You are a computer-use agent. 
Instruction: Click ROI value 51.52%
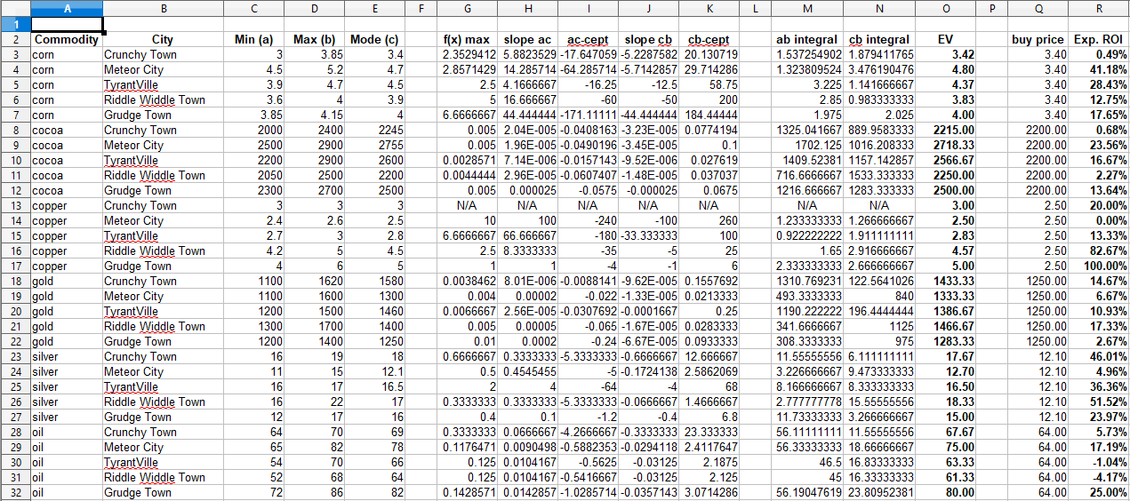1100,402
